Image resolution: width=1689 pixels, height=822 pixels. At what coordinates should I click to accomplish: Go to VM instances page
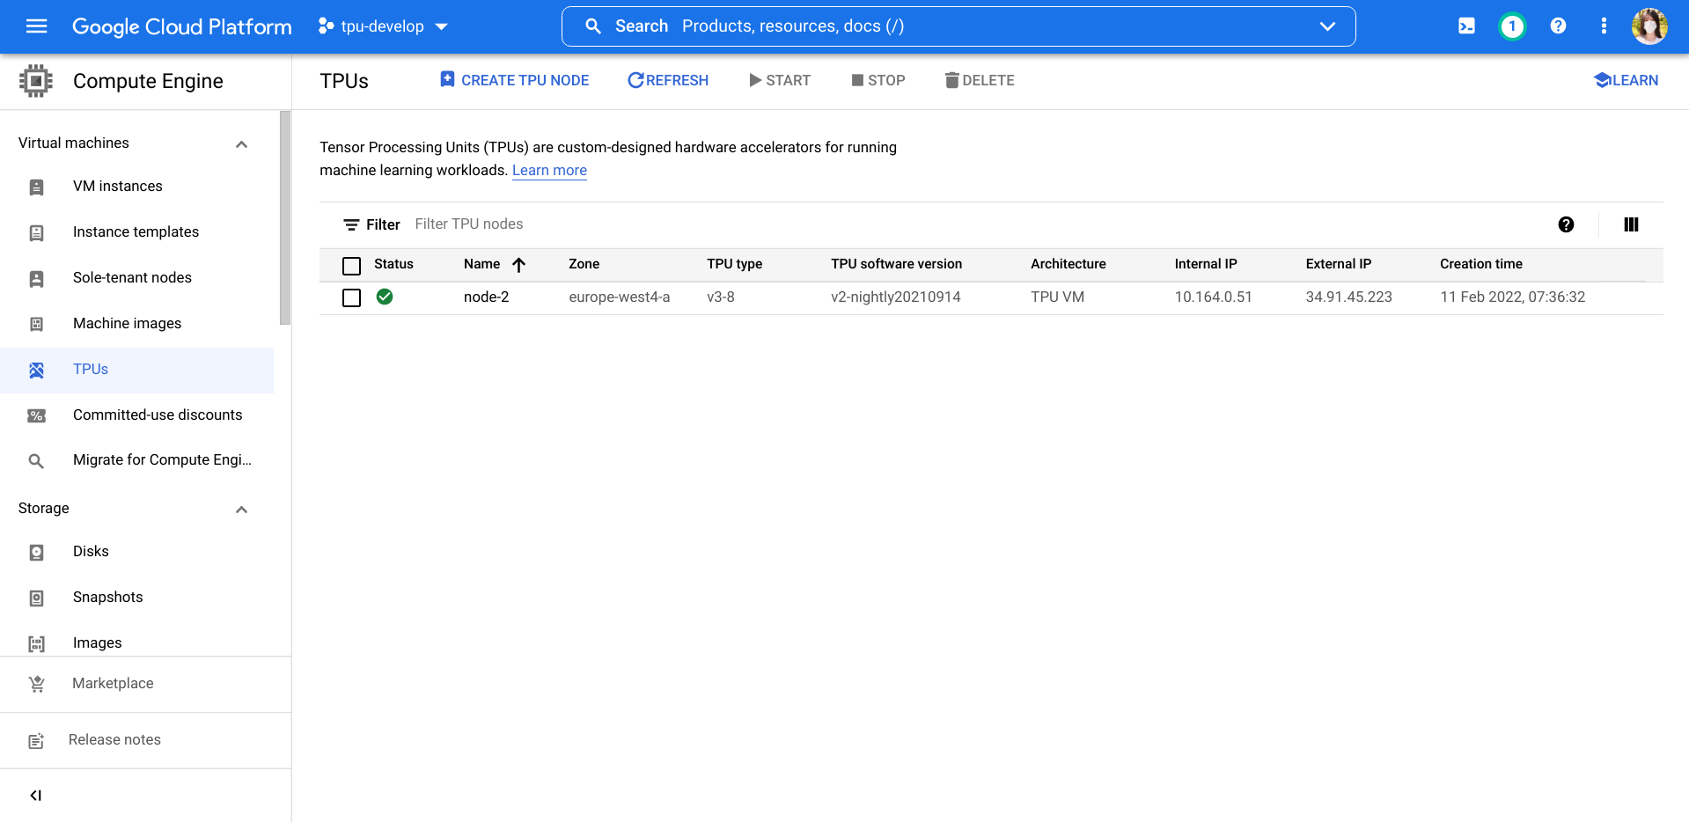click(117, 187)
